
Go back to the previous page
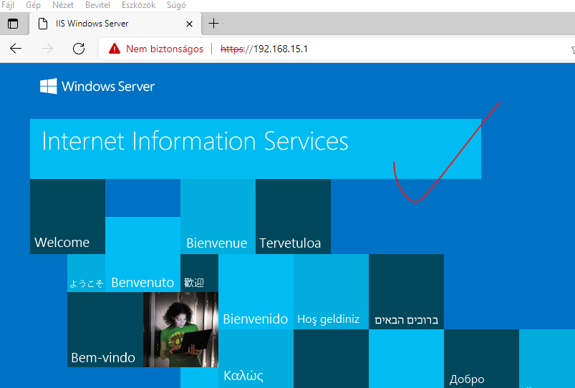16,49
